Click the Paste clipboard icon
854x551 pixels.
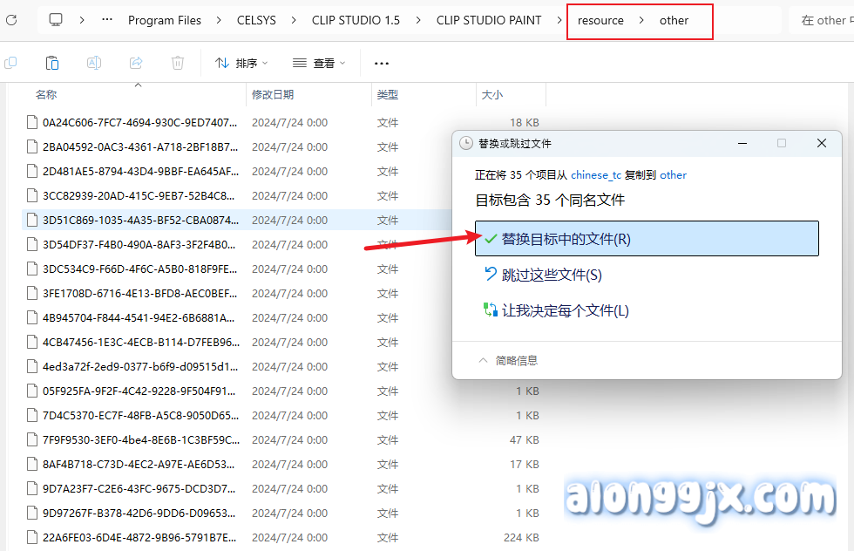(x=52, y=63)
